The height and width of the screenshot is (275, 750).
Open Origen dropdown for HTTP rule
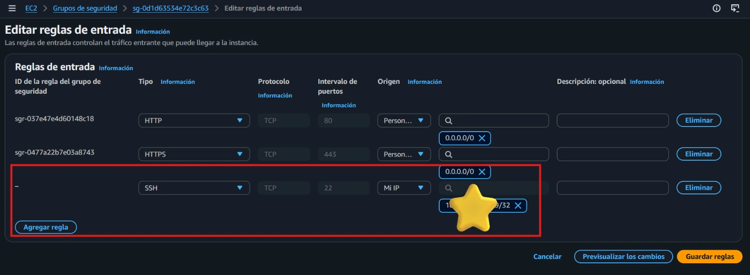pyautogui.click(x=404, y=120)
